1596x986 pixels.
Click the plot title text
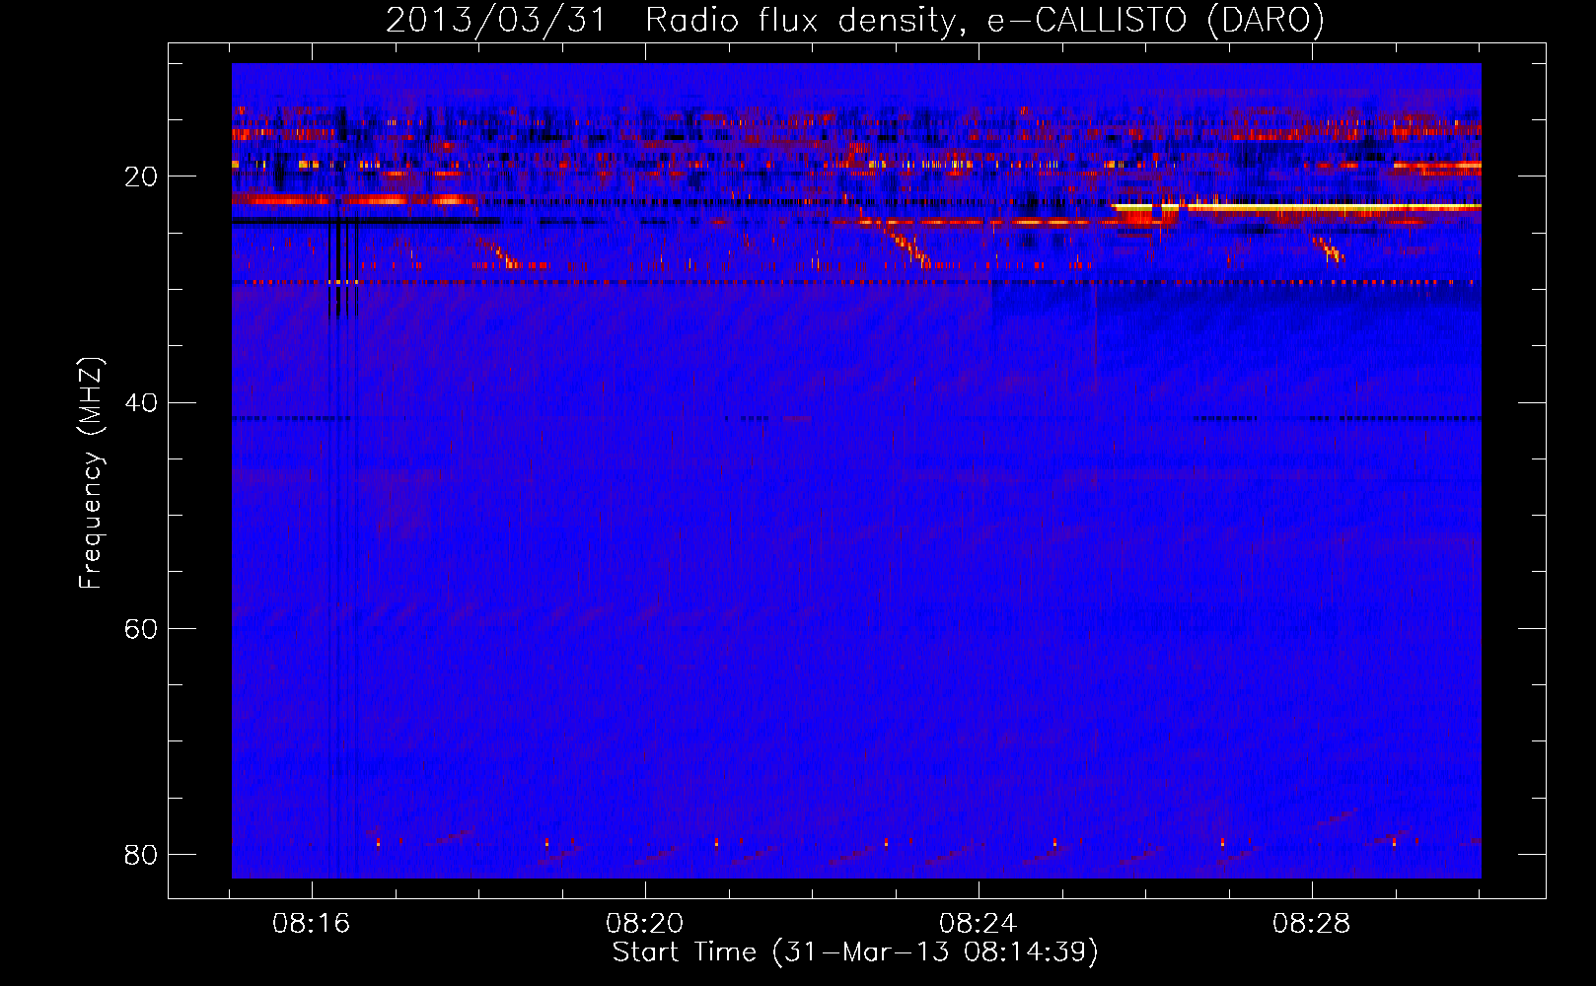coord(854,20)
